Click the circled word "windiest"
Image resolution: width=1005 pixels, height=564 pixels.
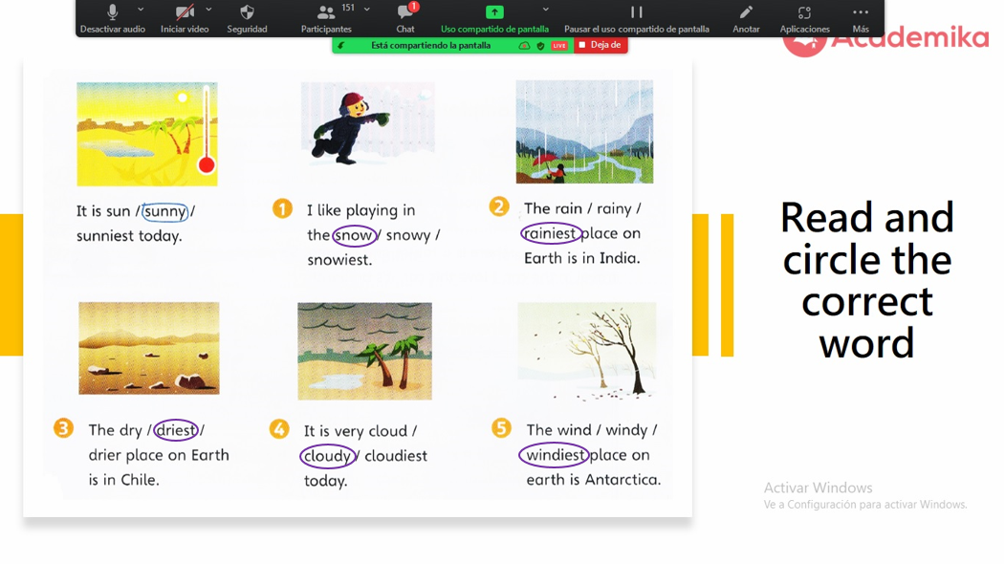point(555,455)
